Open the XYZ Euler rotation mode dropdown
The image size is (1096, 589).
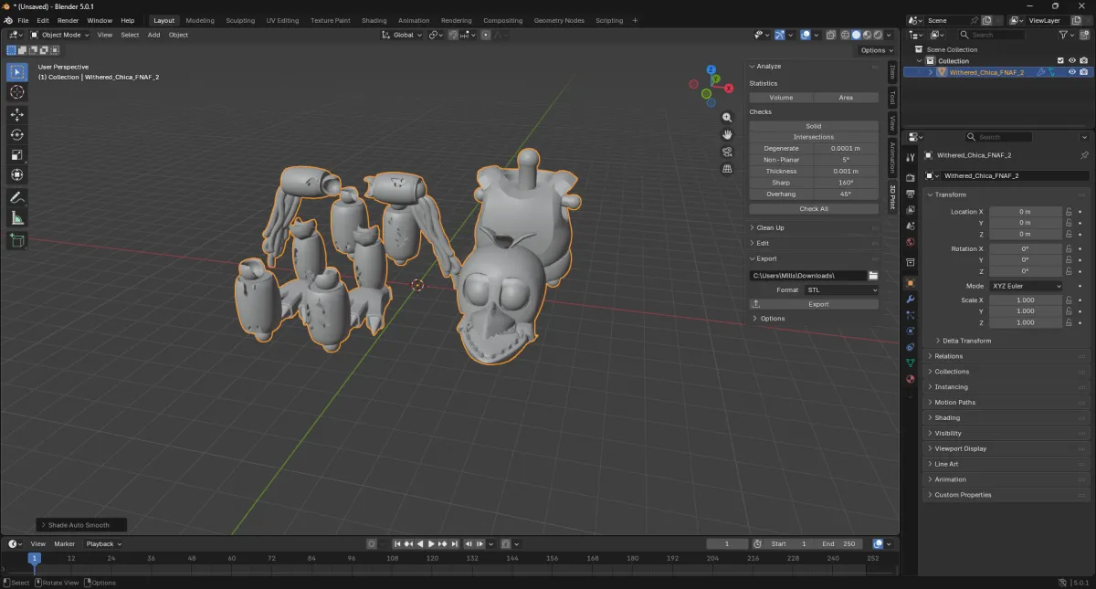tap(1027, 286)
